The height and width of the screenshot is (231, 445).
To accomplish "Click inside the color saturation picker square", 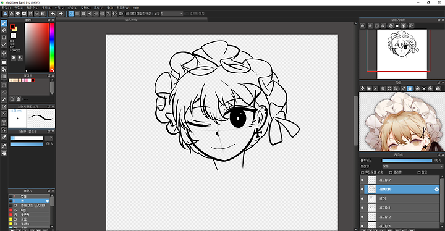I will tap(37, 47).
